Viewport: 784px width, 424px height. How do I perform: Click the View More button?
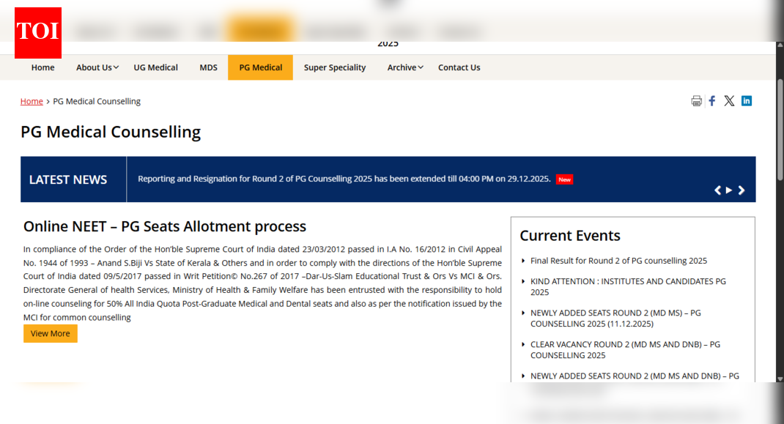[50, 333]
